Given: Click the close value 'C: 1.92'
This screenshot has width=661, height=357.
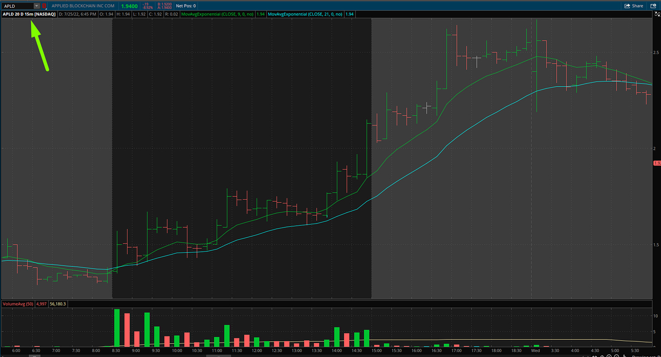Looking at the screenshot, I should [x=155, y=14].
